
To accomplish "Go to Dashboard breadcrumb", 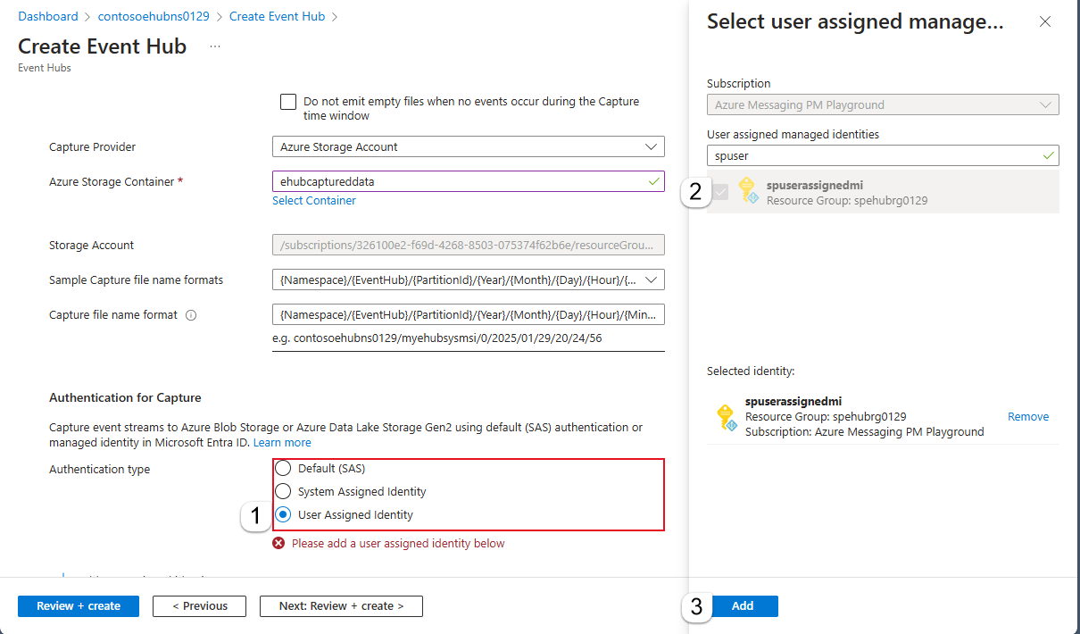I will pyautogui.click(x=48, y=16).
